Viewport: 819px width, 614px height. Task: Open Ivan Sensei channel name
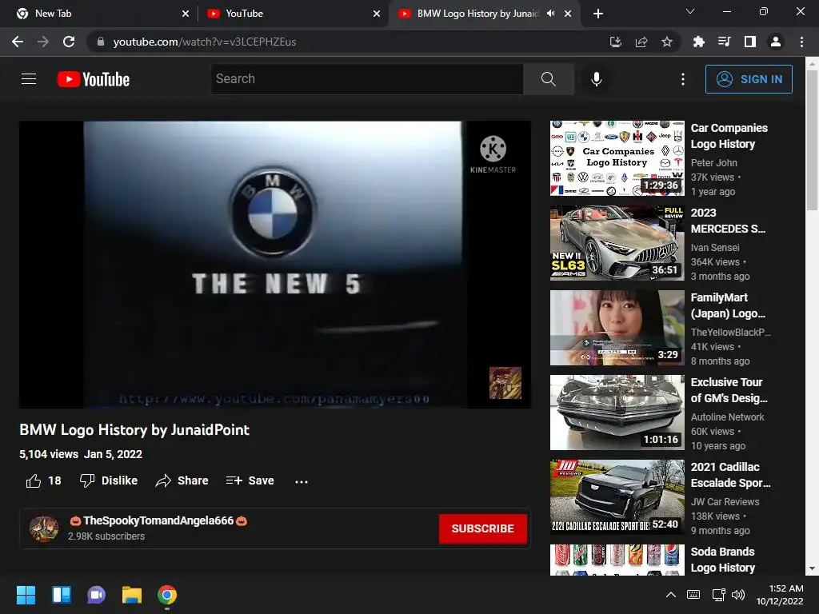tap(715, 248)
